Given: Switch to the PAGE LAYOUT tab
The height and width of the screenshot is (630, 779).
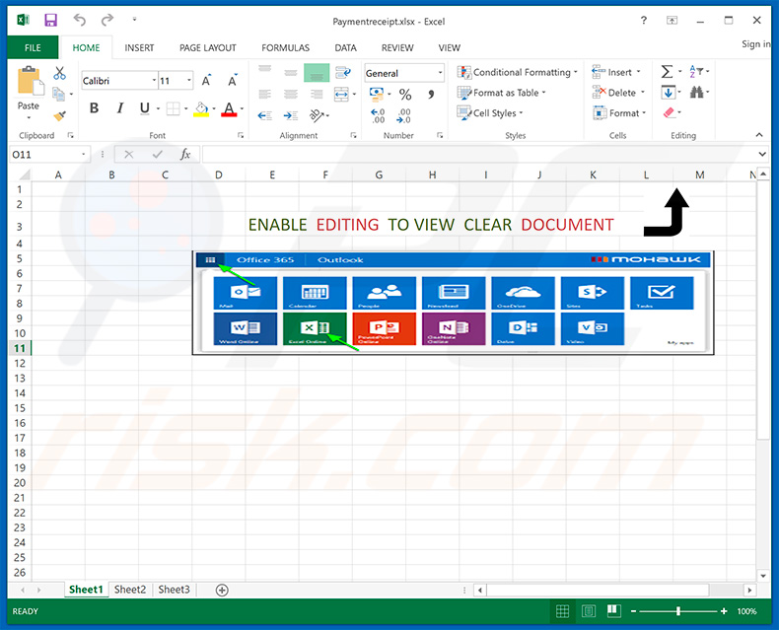Looking at the screenshot, I should click(208, 47).
